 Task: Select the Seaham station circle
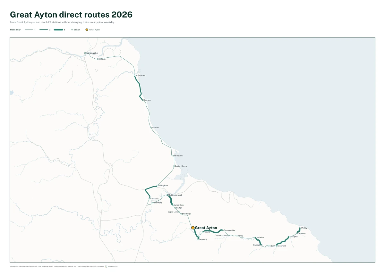[142, 100]
